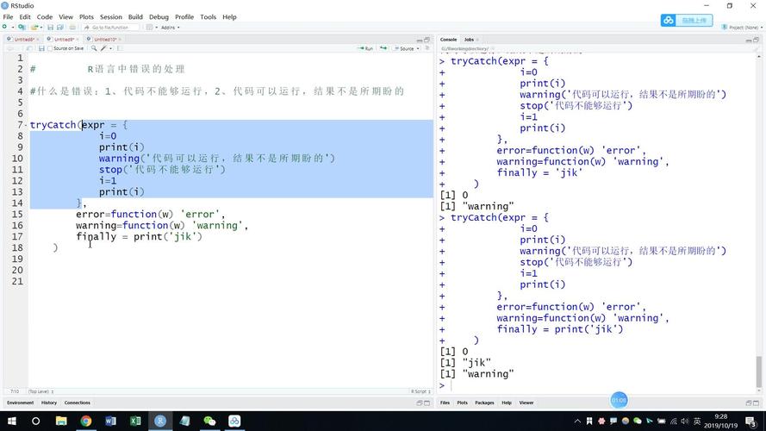Click the Find/Replace magnifier icon
This screenshot has height=431, width=766.
[x=94, y=48]
